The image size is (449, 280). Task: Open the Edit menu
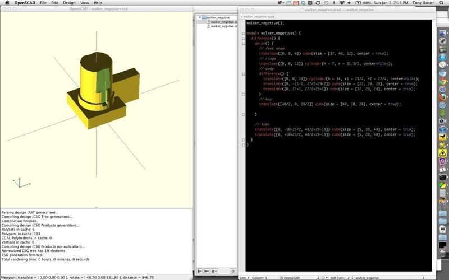click(x=54, y=3)
